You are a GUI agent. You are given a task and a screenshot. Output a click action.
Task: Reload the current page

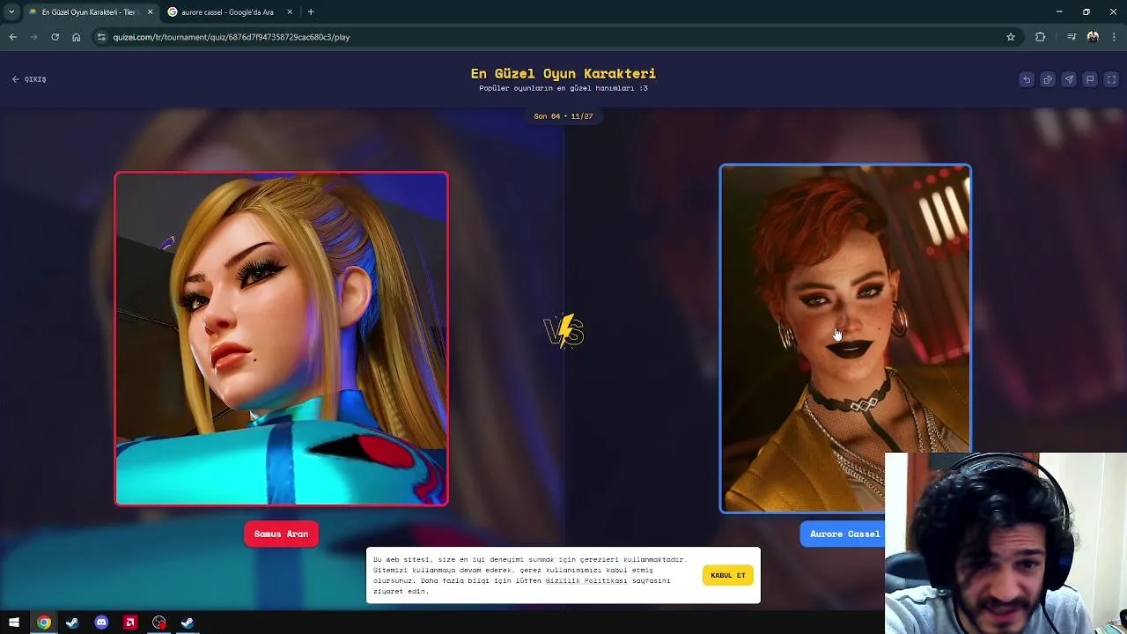55,37
